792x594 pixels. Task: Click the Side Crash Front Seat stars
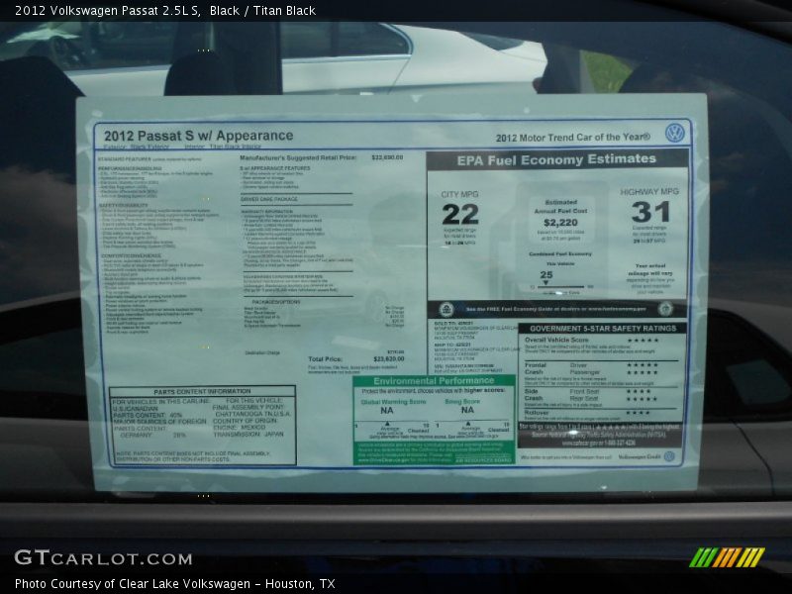[x=639, y=391]
